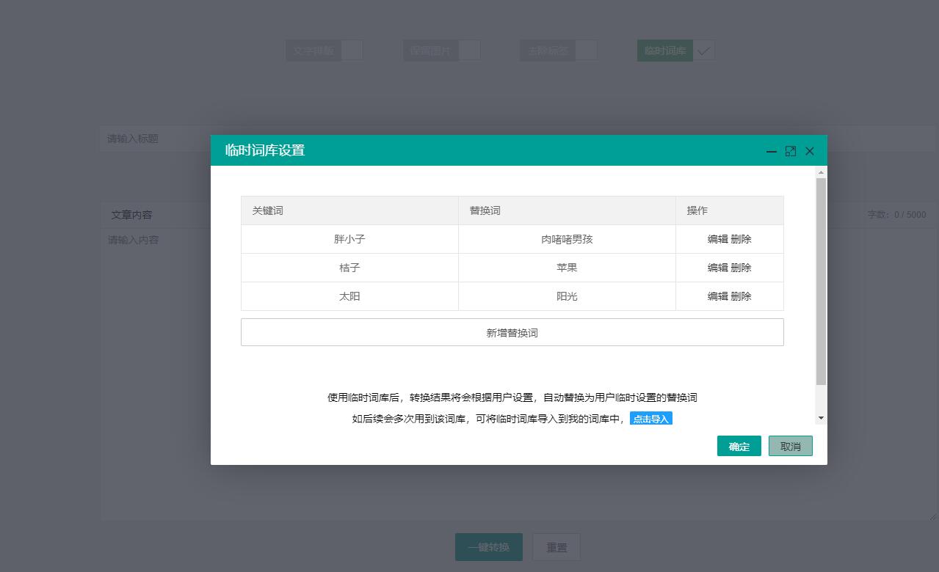Confirm settings with 确定 button
The width and height of the screenshot is (939, 572).
tap(739, 446)
